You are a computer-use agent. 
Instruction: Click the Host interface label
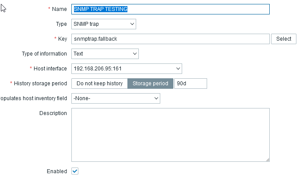49,69
